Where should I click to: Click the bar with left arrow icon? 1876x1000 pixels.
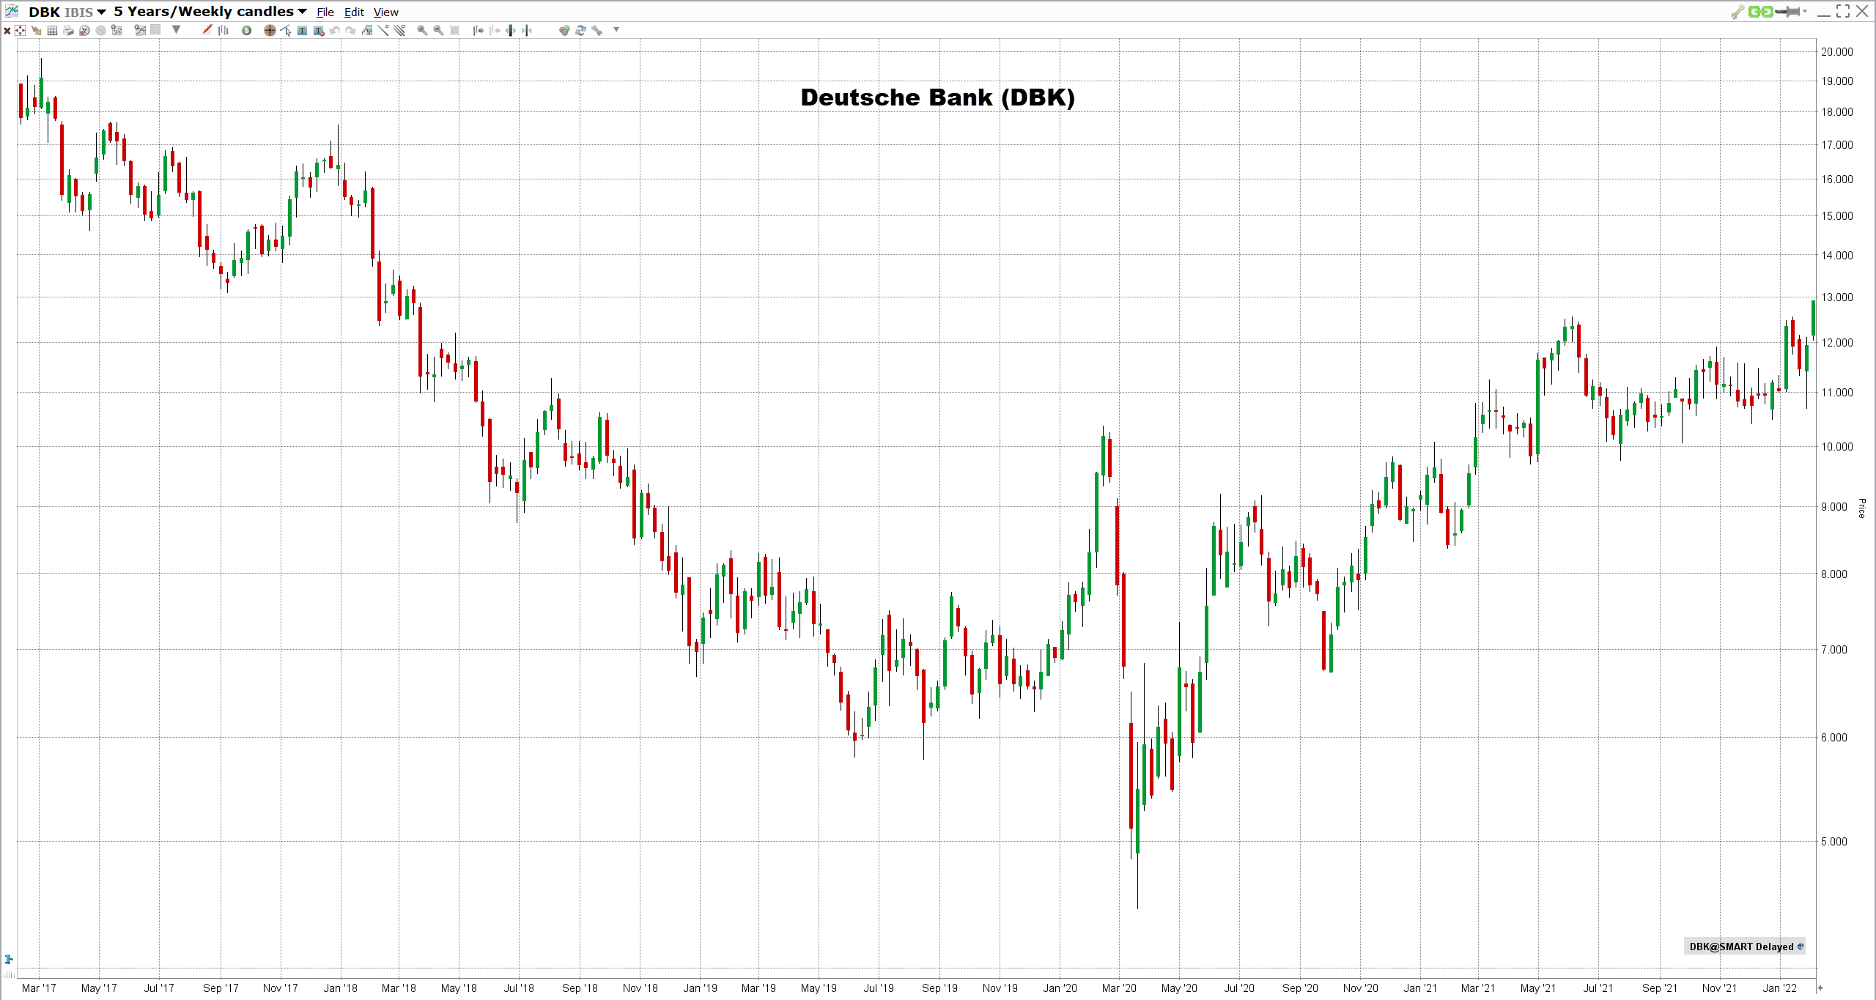point(494,30)
